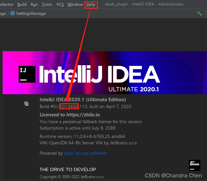207x181 pixels.
Task: Open the Help menu
Action: 91,5
